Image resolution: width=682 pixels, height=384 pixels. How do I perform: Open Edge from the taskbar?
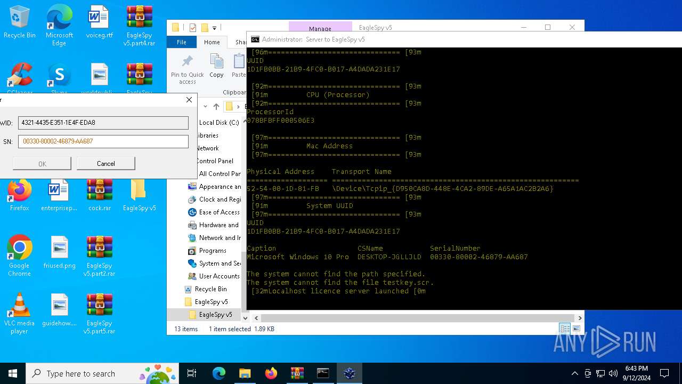point(219,373)
